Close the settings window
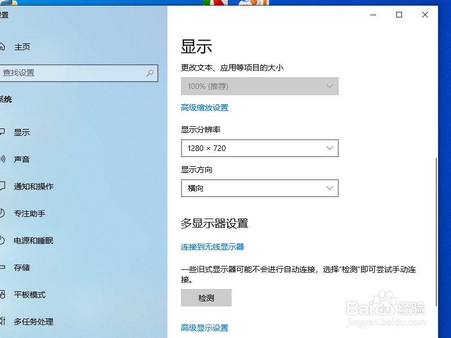The width and height of the screenshot is (451, 338). [425, 15]
